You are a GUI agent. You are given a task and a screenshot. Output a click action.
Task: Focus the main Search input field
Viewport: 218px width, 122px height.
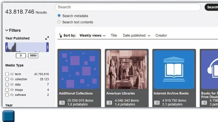(128, 7)
